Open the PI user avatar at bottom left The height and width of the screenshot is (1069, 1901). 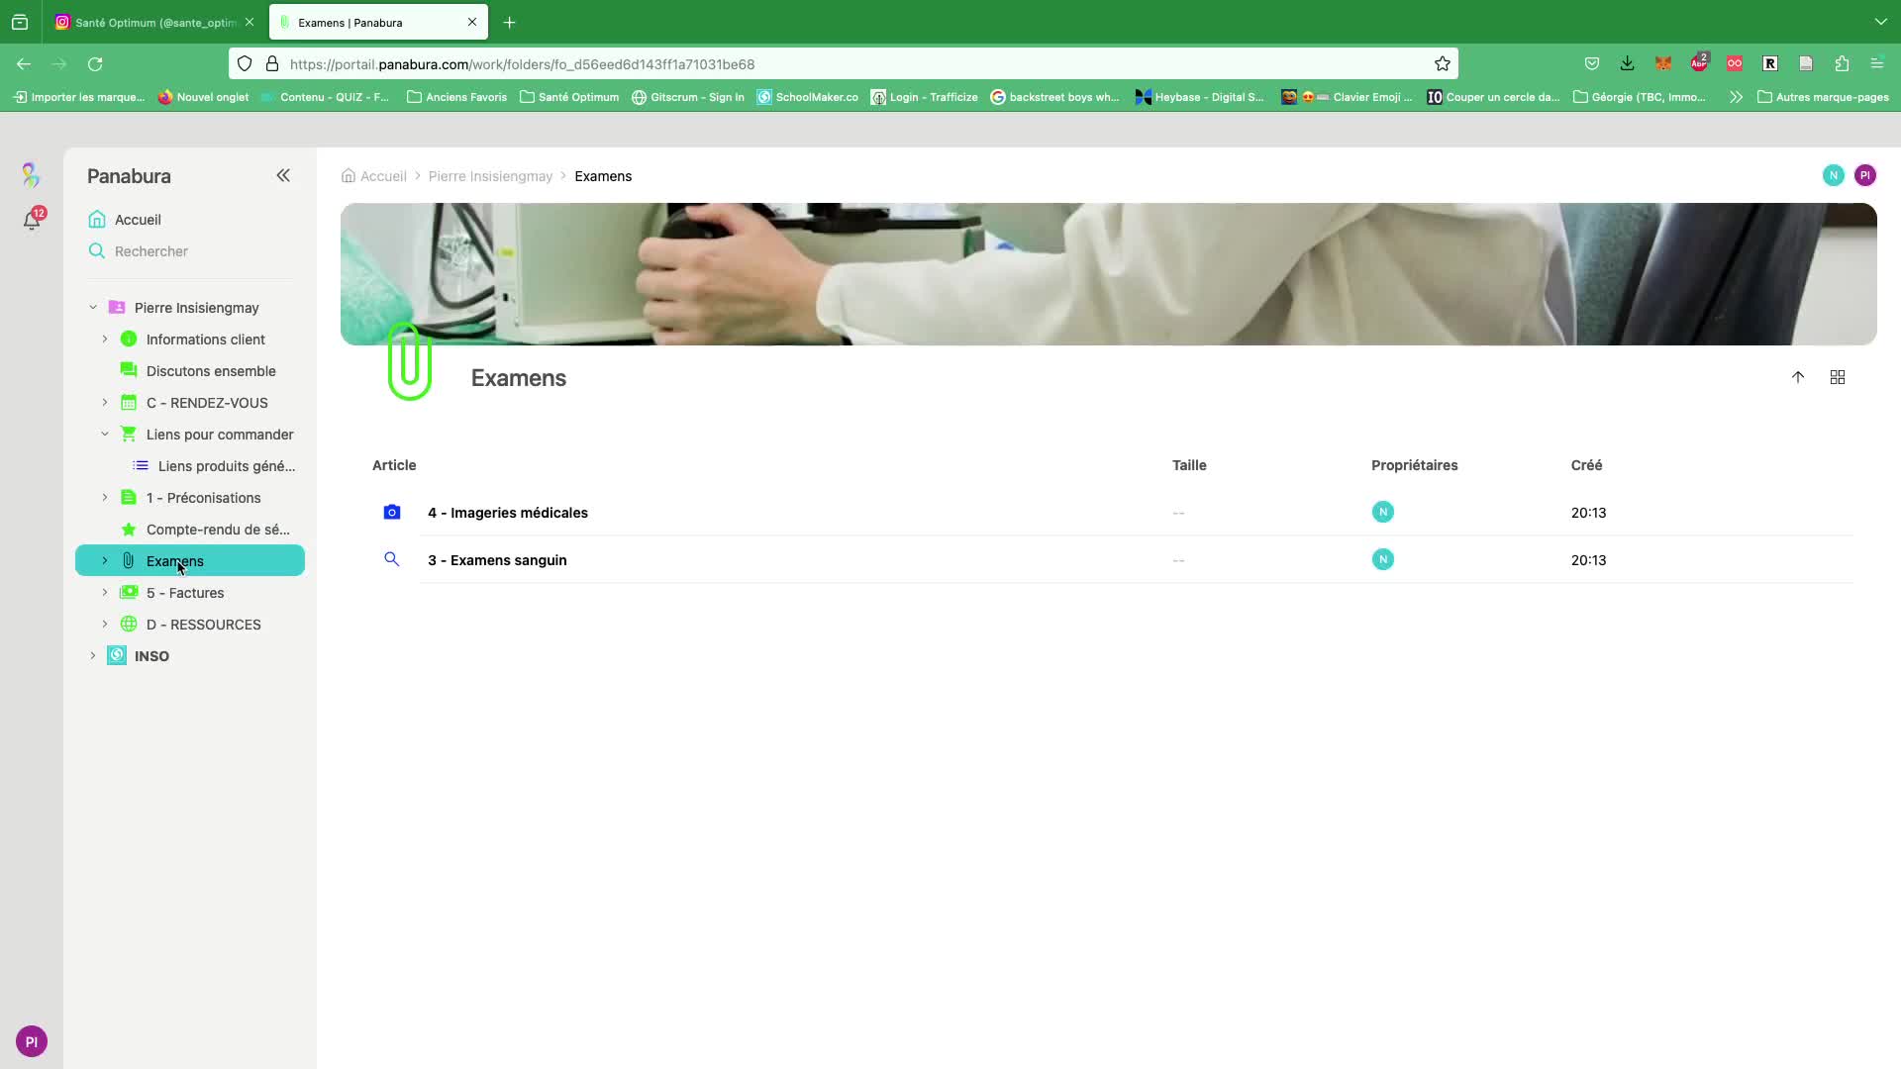pyautogui.click(x=32, y=1041)
